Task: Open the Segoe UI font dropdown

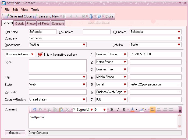Action: coord(92,110)
